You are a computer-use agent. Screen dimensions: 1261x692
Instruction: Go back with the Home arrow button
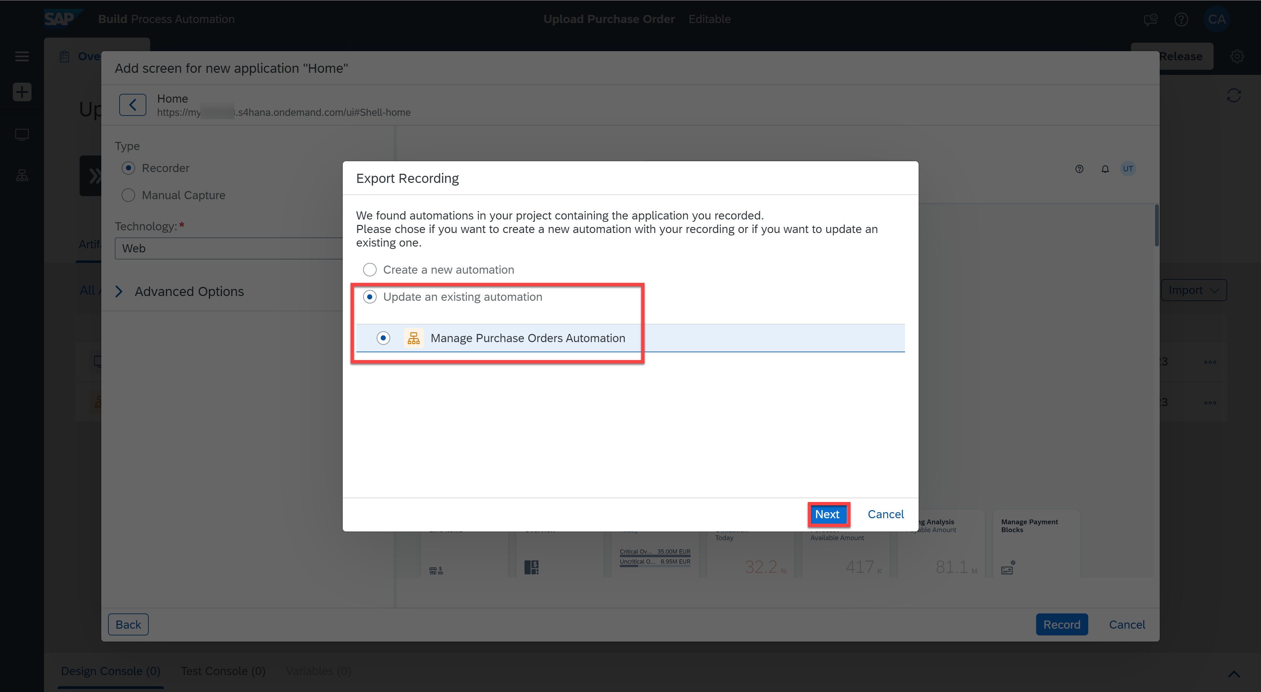(x=133, y=105)
